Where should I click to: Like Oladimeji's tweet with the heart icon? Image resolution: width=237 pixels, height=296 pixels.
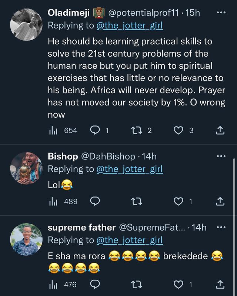[178, 130]
